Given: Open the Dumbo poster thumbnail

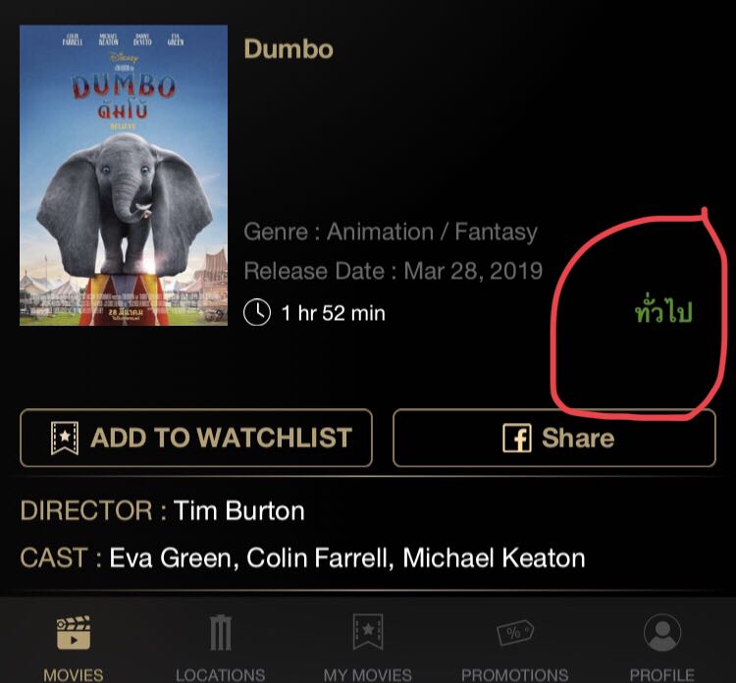Looking at the screenshot, I should point(124,175).
